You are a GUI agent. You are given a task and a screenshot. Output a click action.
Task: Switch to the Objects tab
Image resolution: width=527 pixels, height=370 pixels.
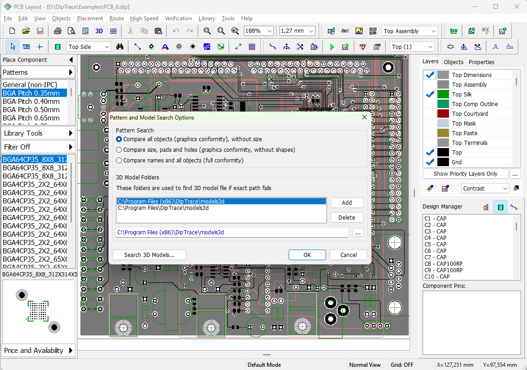454,62
